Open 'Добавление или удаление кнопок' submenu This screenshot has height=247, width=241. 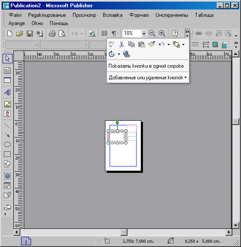(x=148, y=78)
